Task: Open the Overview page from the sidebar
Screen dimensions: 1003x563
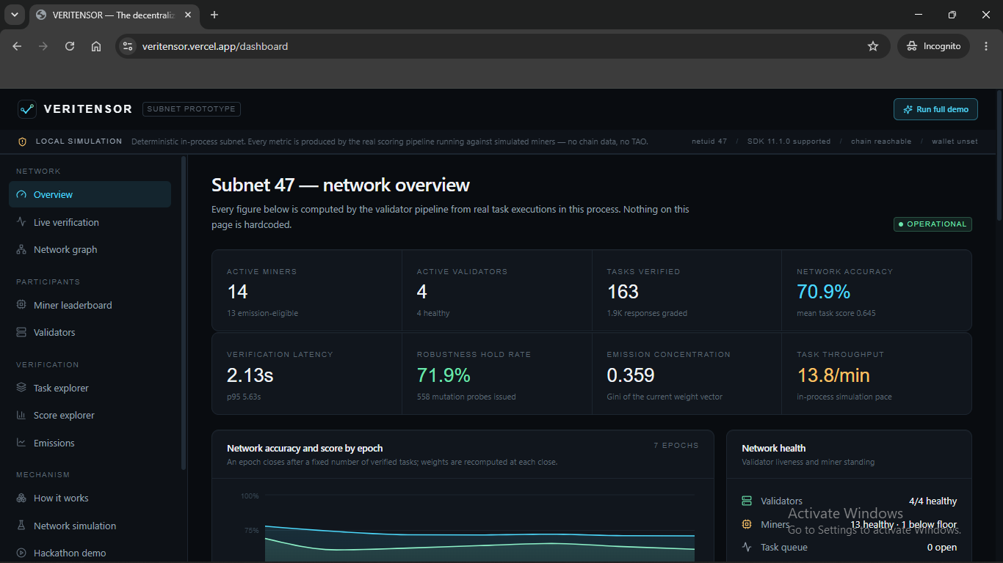Action: tap(90, 194)
